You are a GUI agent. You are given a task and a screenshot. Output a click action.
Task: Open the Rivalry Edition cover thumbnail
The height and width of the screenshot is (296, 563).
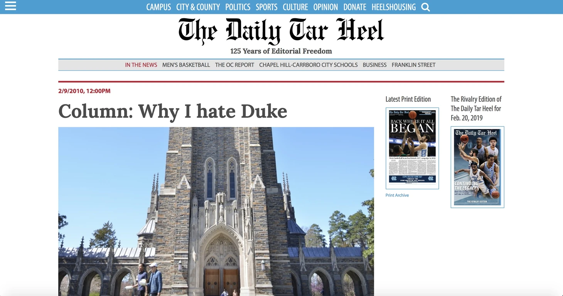[x=477, y=167]
